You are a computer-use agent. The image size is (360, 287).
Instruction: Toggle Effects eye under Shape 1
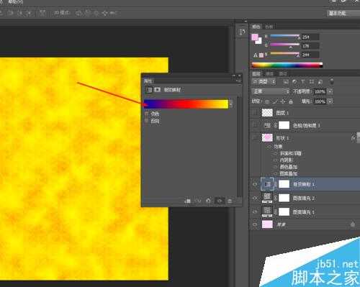click(269, 147)
